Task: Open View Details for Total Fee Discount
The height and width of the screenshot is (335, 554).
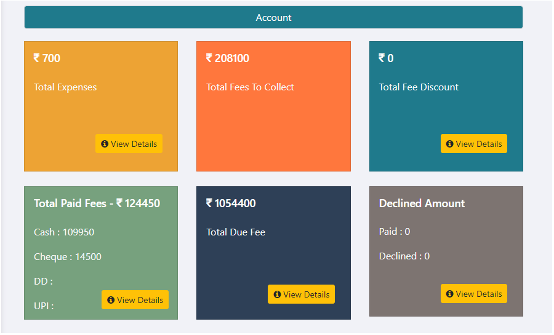Action: 478,144
